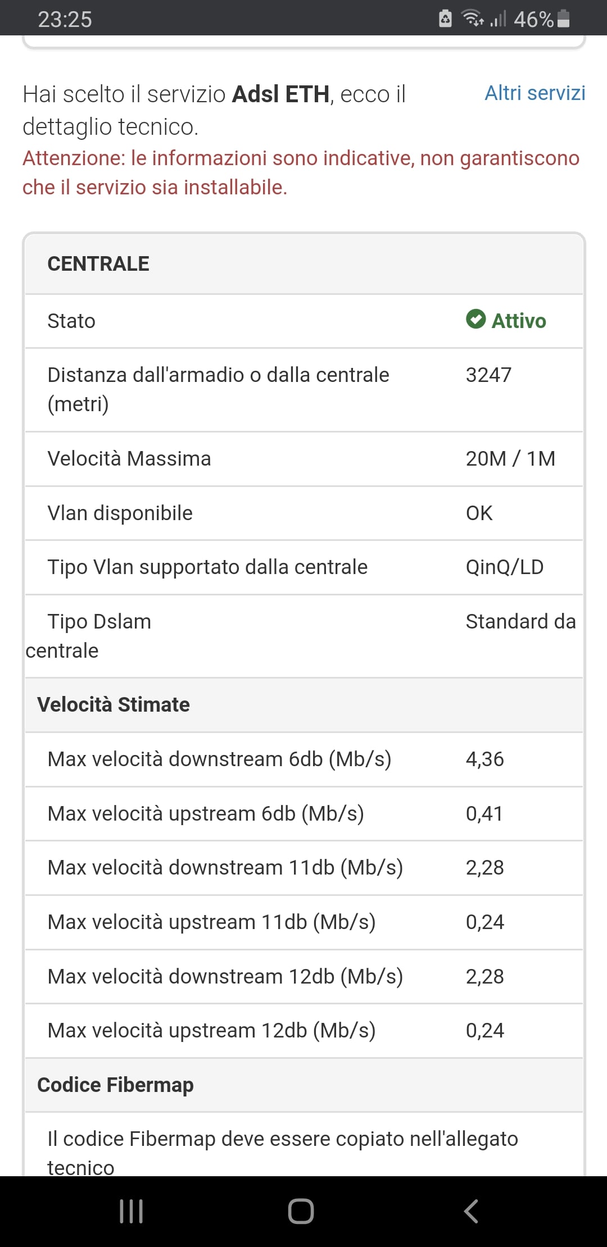Screen dimensions: 607x1247
Task: Tap the battery saver status bar icon
Action: coord(445,19)
